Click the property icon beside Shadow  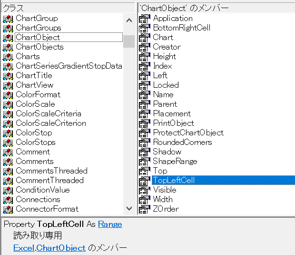(x=145, y=152)
